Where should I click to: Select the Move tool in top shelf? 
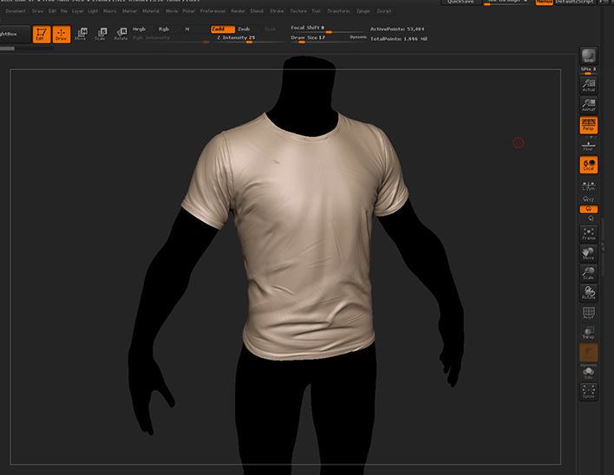81,34
